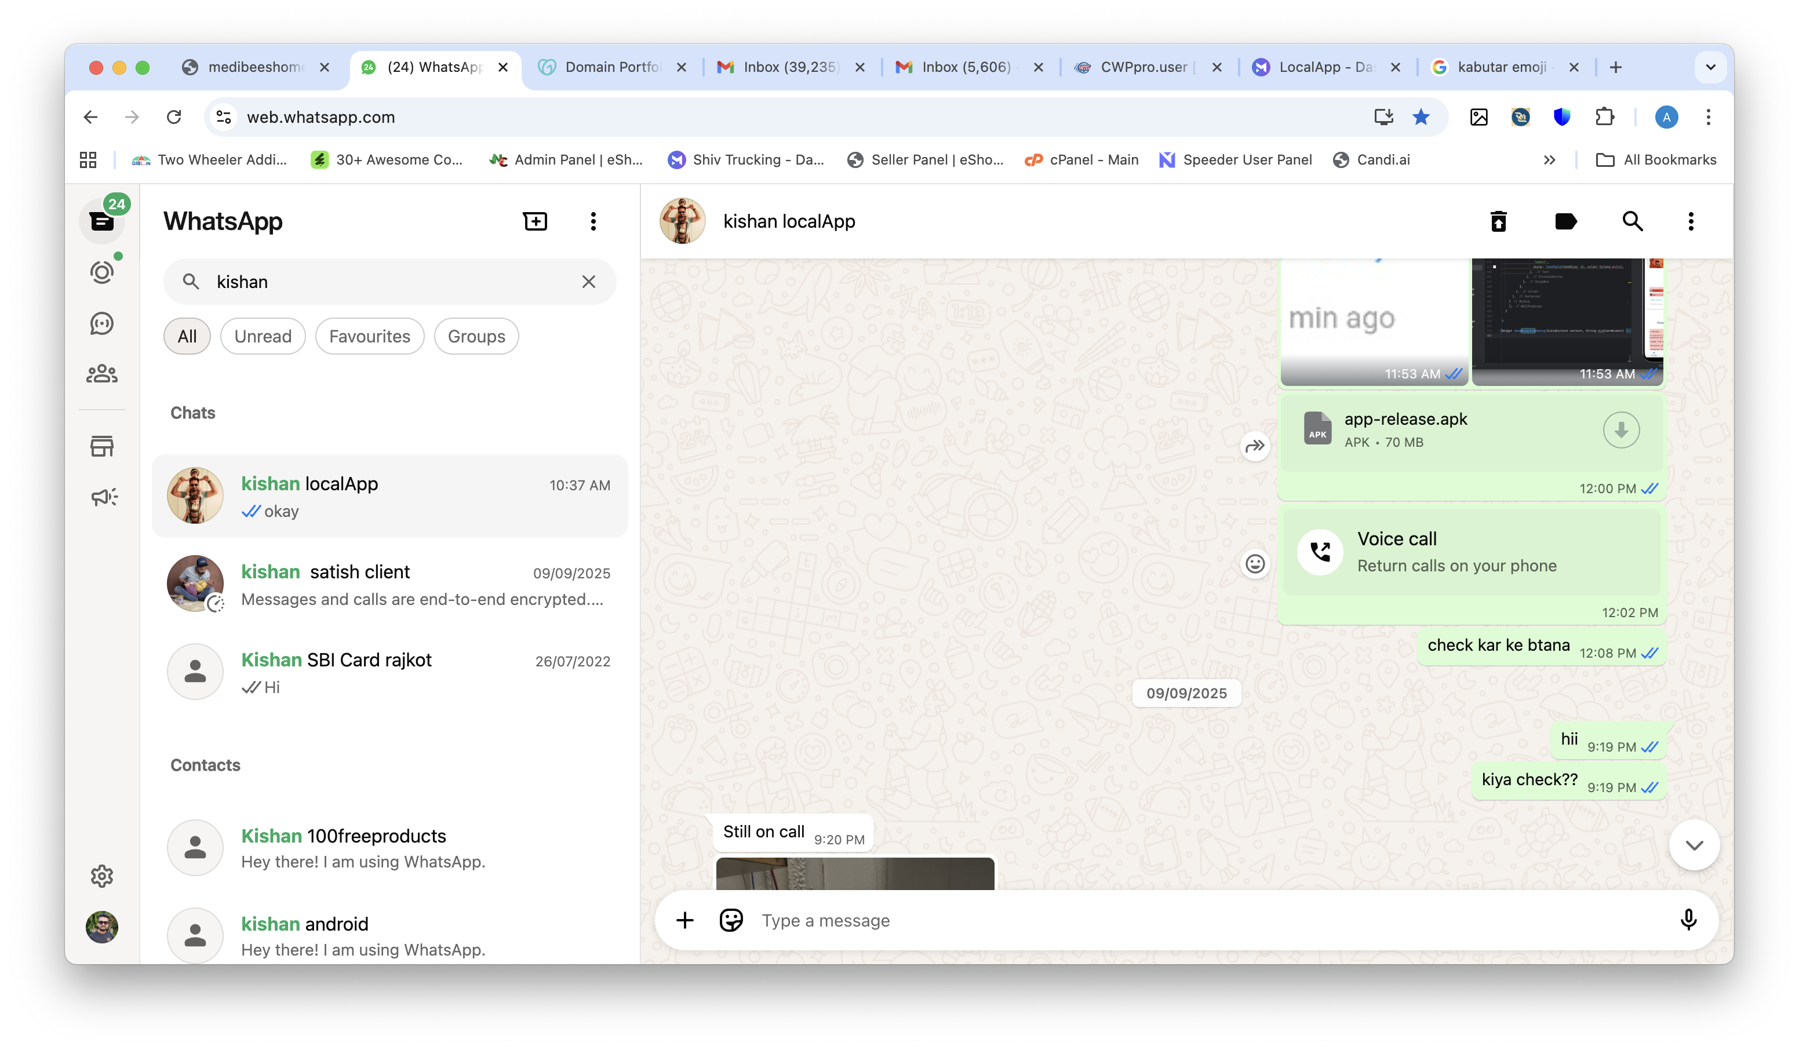The image size is (1799, 1050).
Task: Open the emoji and sticker picker
Action: point(731,920)
